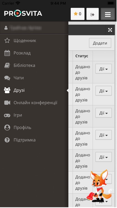This screenshot has height=208, width=117.
Task: Click the Статус column header
Action: 82,56
